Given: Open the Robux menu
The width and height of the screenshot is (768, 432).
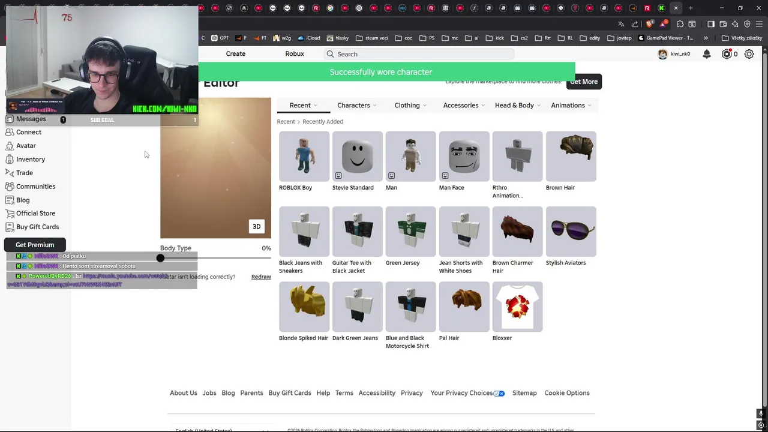Looking at the screenshot, I should [295, 54].
